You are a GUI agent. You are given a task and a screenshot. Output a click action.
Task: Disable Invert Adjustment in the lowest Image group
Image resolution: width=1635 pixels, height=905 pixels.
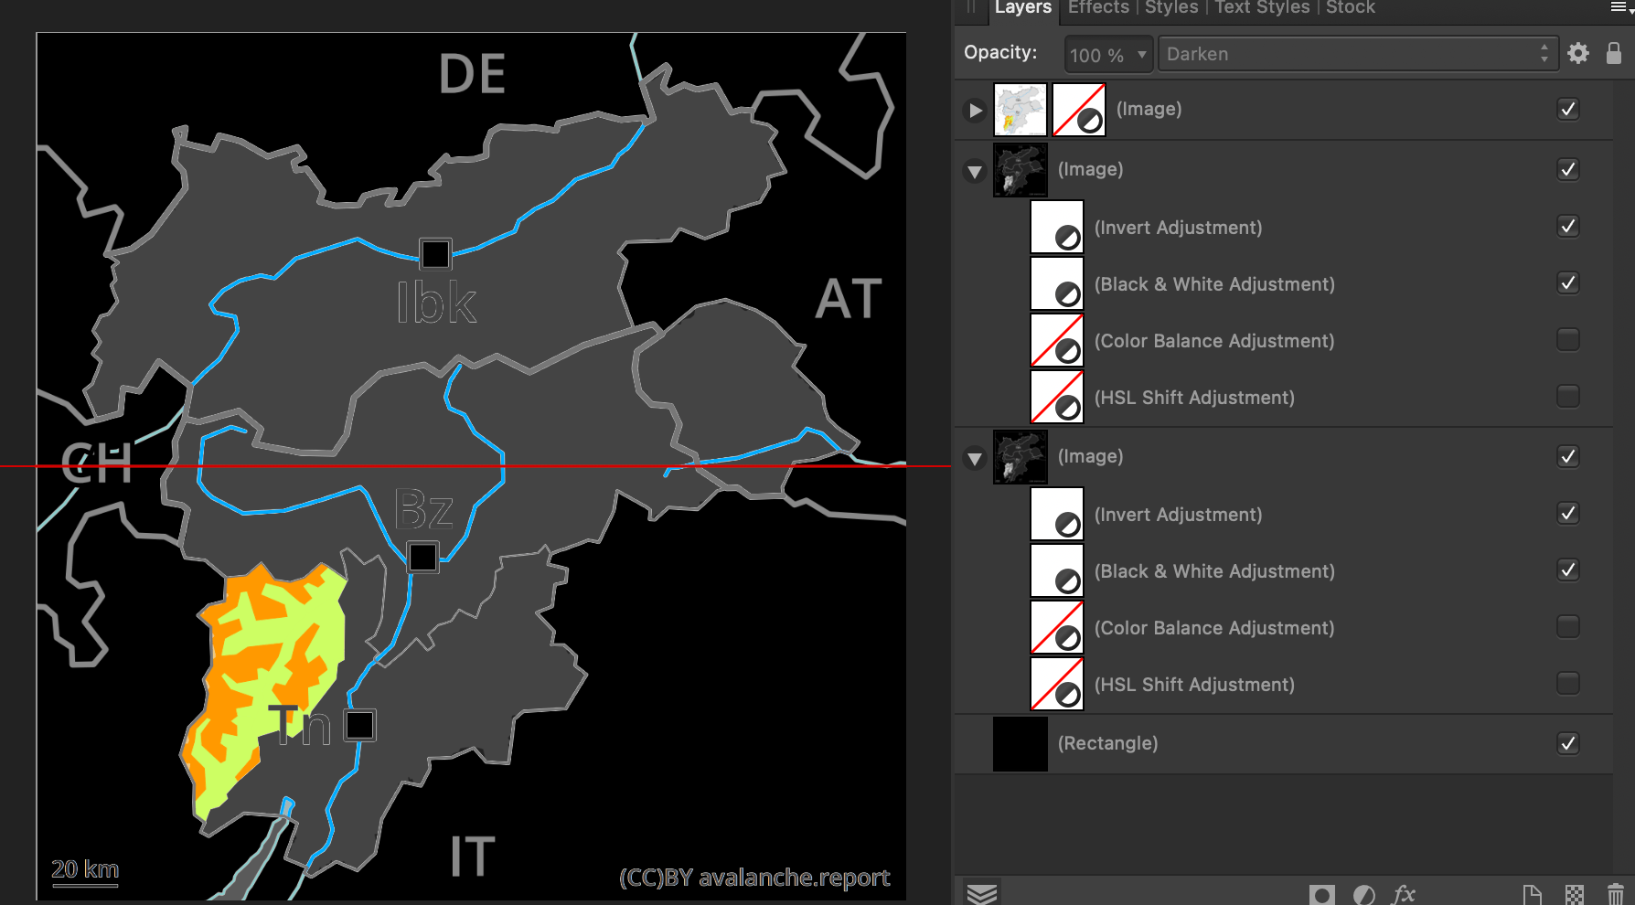coord(1568,513)
